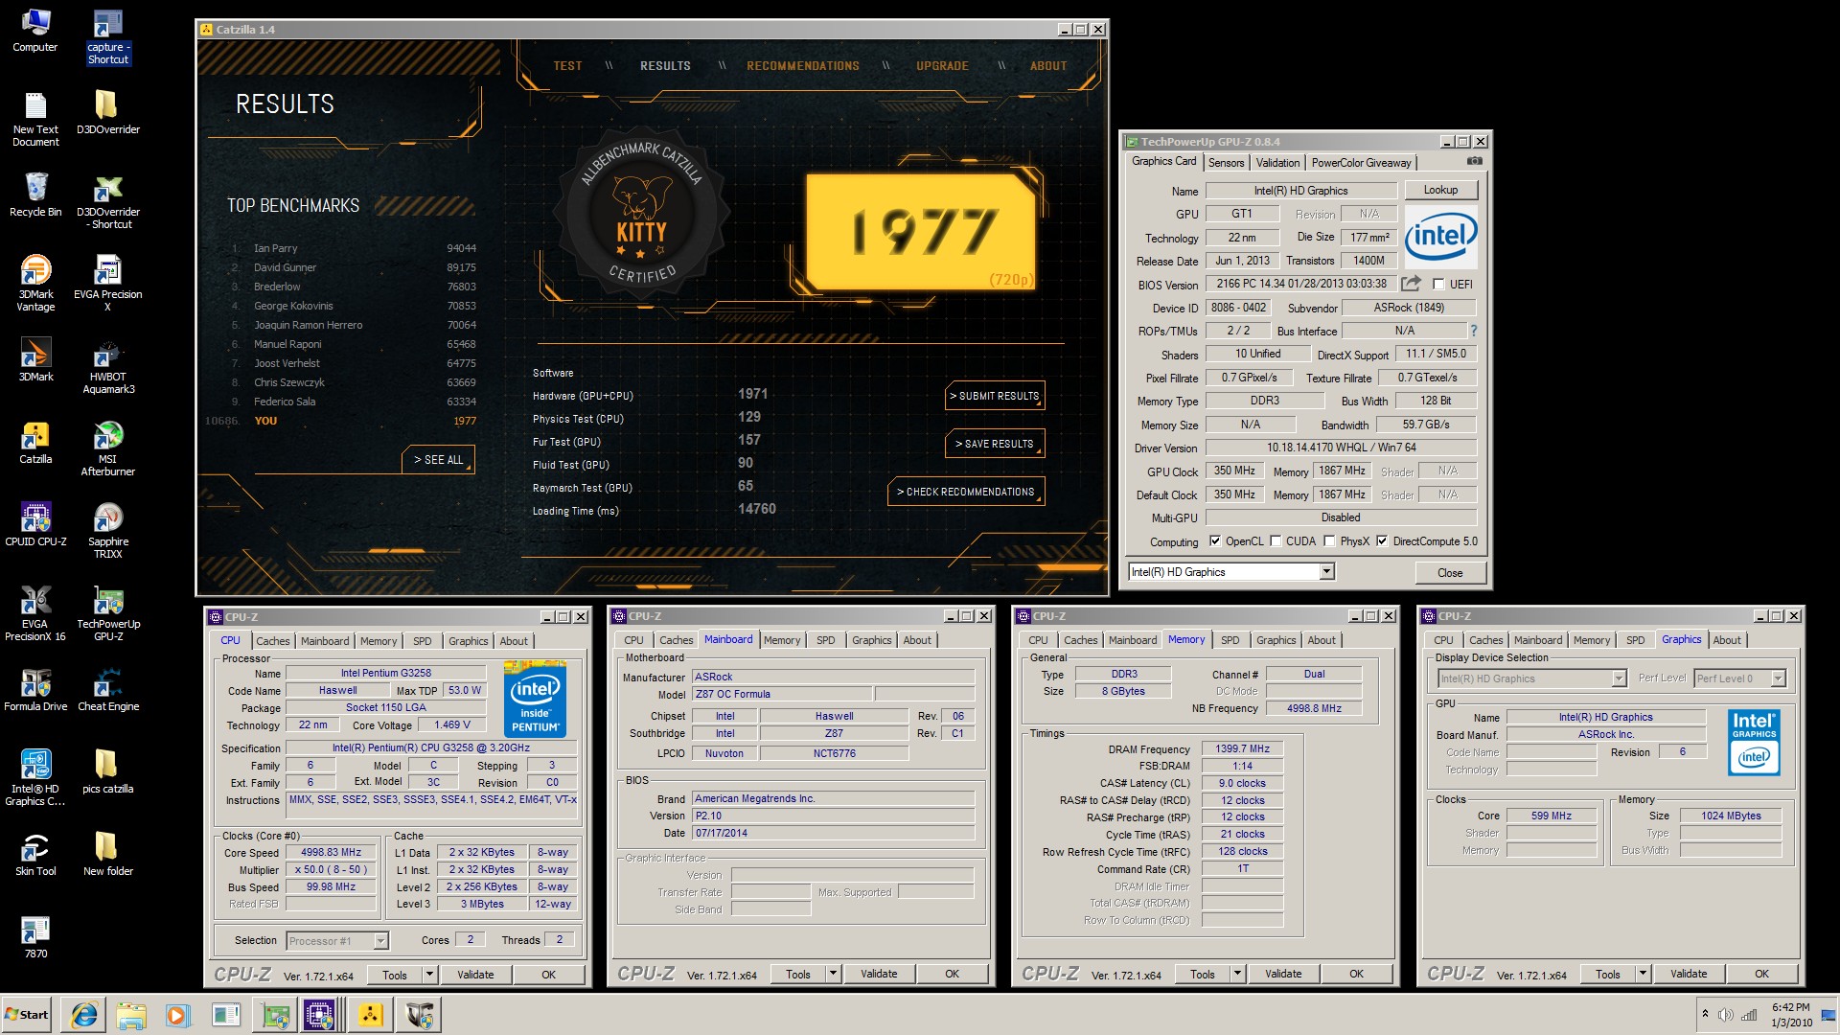Image resolution: width=1840 pixels, height=1035 pixels.
Task: Click SAVE RESULTS in Catzilla
Action: tap(995, 444)
